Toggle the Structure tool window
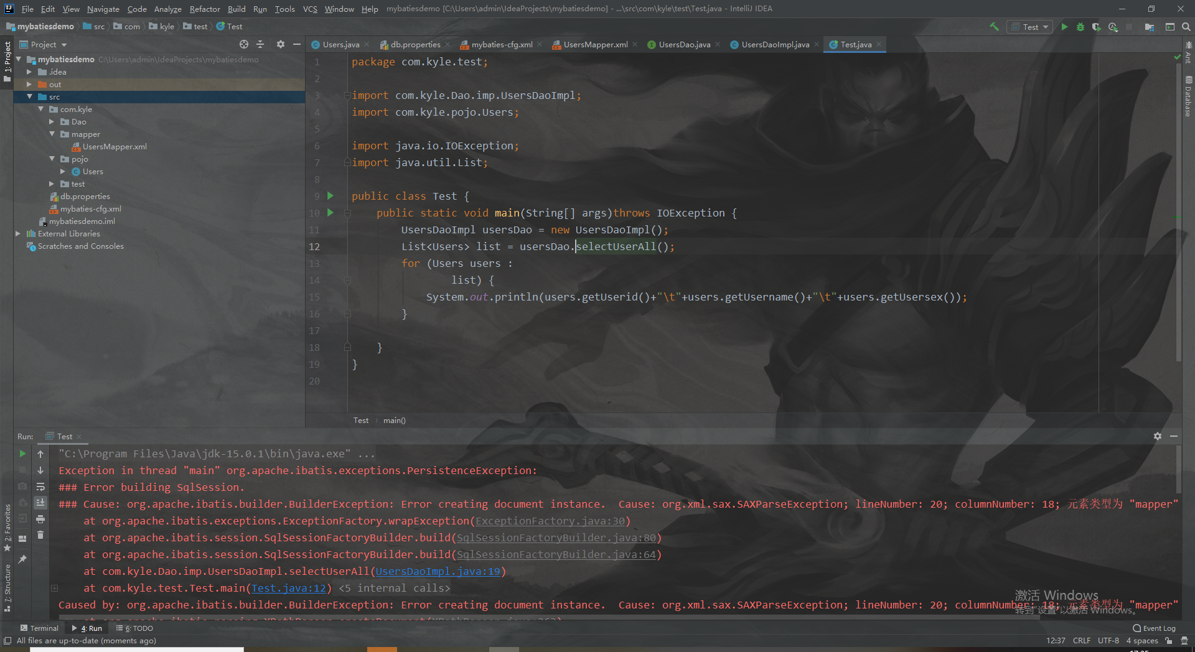Viewport: 1195px width, 652px height. (x=7, y=588)
